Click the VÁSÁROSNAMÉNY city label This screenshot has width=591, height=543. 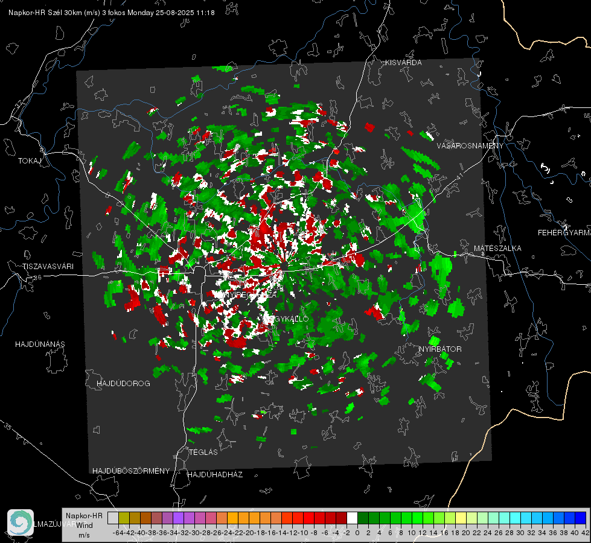470,146
